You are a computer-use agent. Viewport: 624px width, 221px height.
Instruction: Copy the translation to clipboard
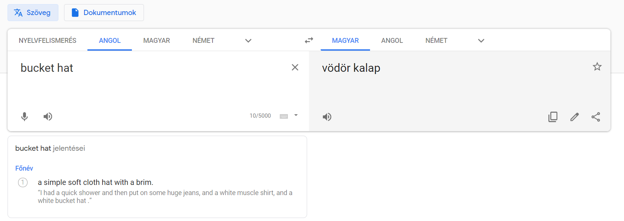tap(553, 117)
